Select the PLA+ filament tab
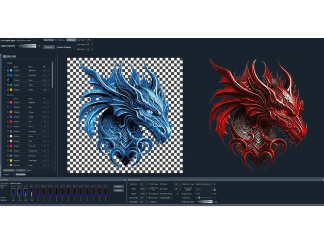This screenshot has width=324, height=244. click(x=9, y=56)
